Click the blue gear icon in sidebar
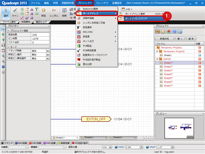Image resolution: width=205 pixels, height=154 pixels. (3, 67)
